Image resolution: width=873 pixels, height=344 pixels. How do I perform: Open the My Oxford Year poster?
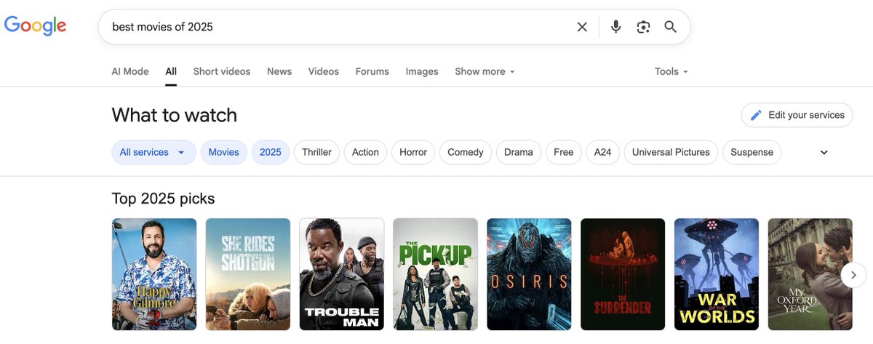click(x=810, y=274)
